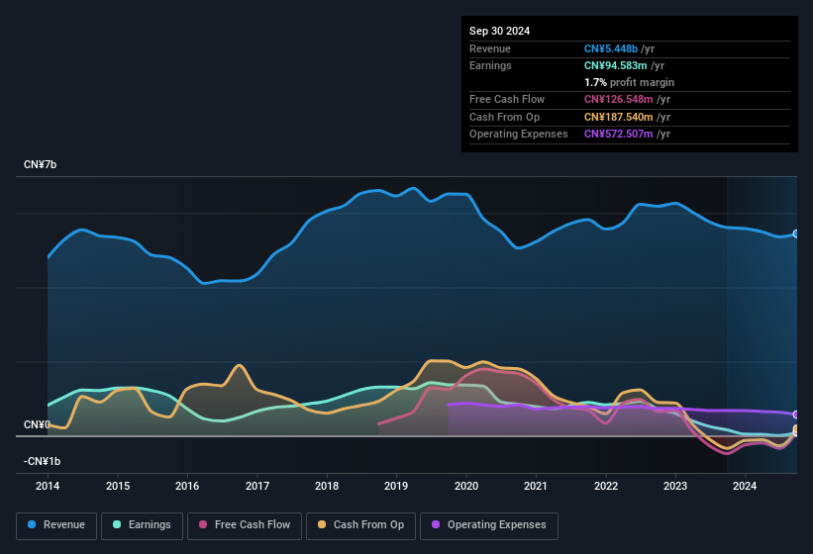Click the Cash From Op label in tooltip

pyautogui.click(x=504, y=117)
